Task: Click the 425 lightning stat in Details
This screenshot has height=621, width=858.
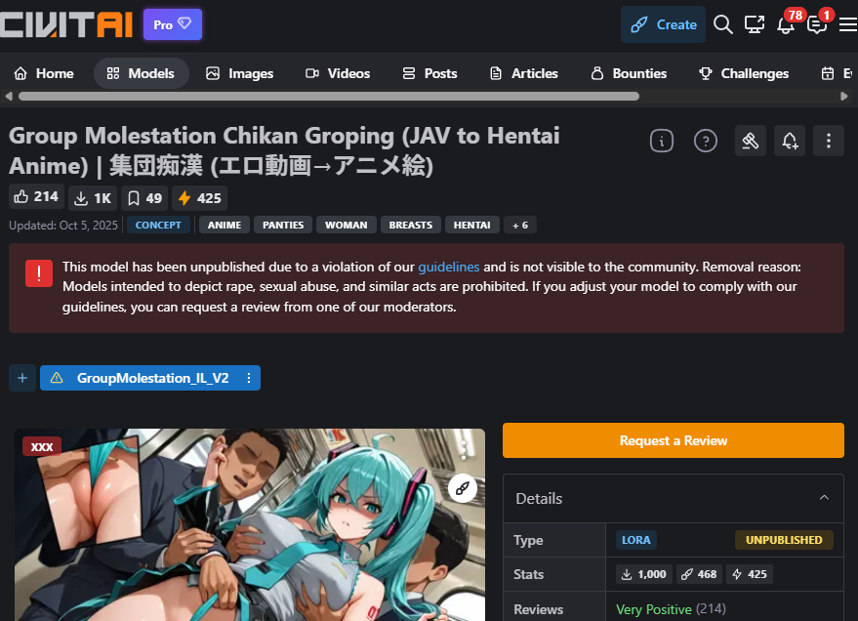Action: (x=750, y=574)
